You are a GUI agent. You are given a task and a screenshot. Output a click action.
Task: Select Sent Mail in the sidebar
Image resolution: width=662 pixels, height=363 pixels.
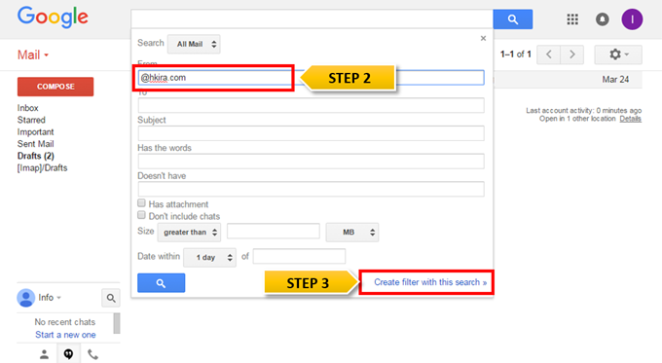tap(35, 144)
